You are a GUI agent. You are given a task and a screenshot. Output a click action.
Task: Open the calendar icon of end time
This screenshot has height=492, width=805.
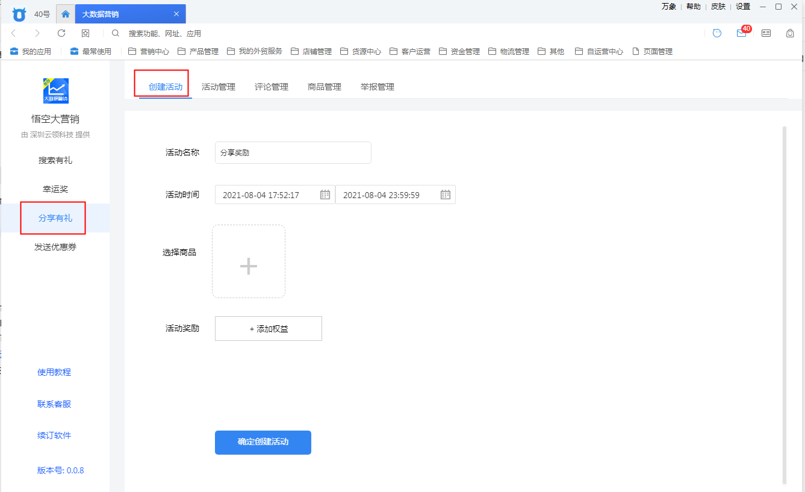pyautogui.click(x=446, y=195)
